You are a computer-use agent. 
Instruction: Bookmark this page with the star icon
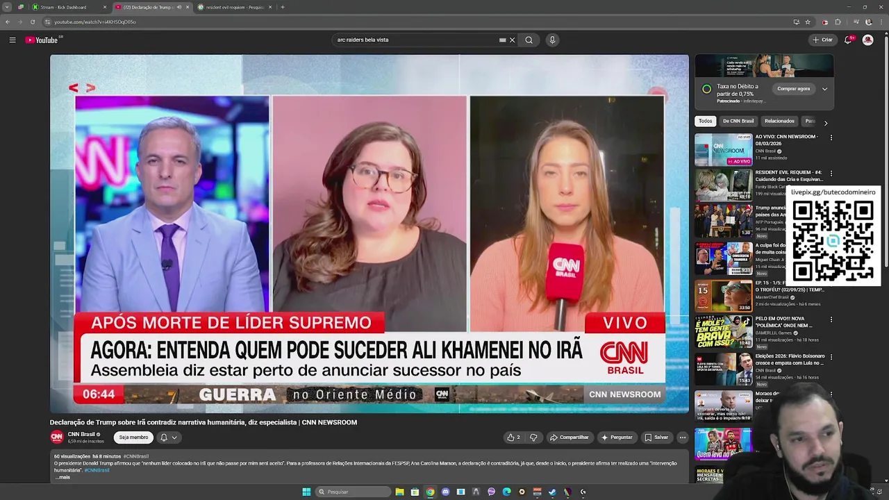808,22
